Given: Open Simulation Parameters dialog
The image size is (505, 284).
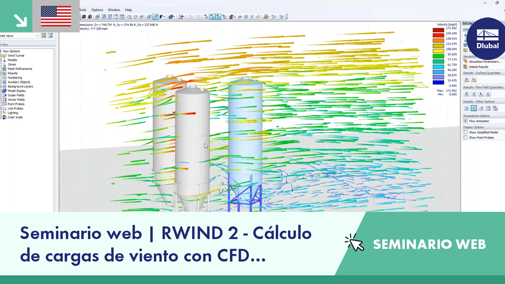Looking at the screenshot, I should pyautogui.click(x=483, y=62).
